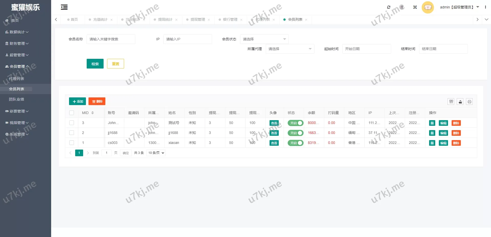Toggle fullscreen with the expand icon

415,7
